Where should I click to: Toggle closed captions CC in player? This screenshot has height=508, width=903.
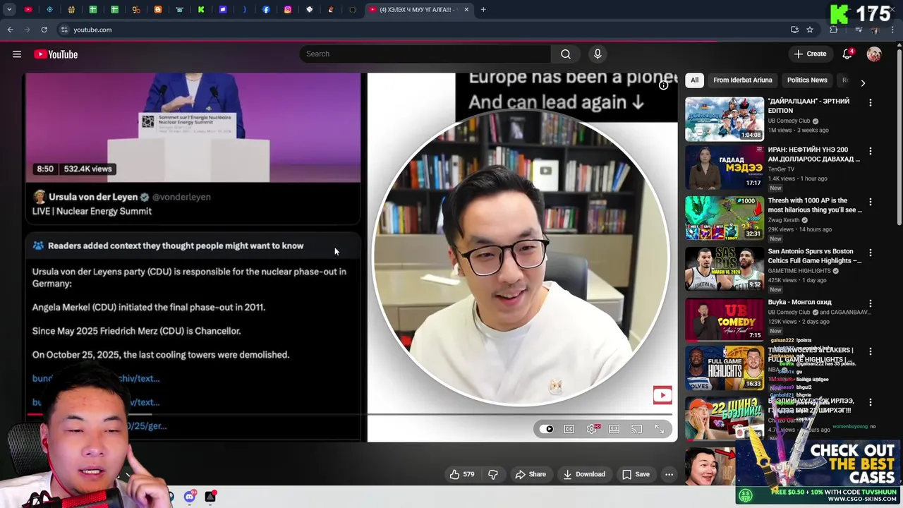[x=569, y=429]
